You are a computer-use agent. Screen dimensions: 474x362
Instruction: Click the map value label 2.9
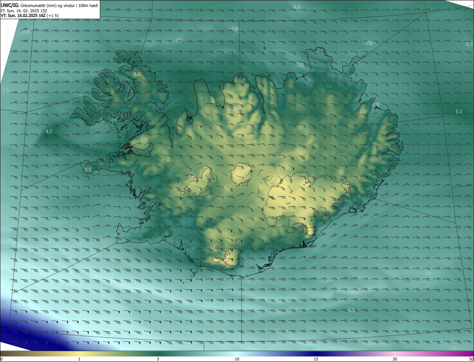144,140
